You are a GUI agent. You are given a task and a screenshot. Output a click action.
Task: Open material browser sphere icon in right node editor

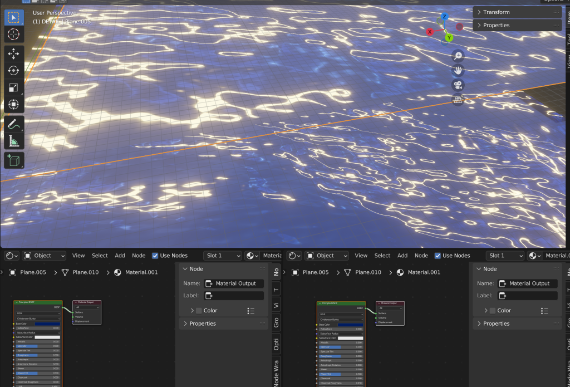coord(534,256)
